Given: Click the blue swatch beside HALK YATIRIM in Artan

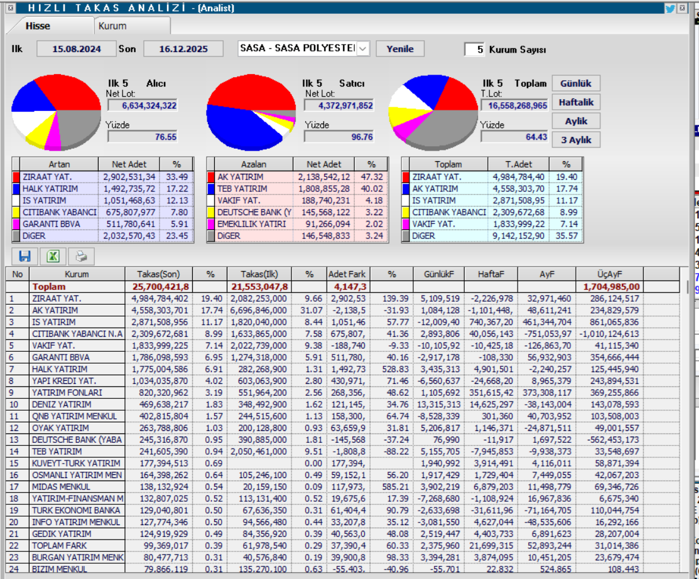Looking at the screenshot, I should (x=16, y=189).
